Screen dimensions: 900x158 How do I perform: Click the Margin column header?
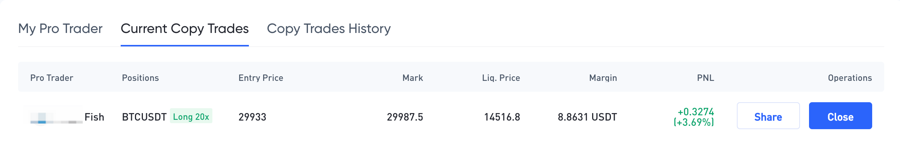pos(603,78)
